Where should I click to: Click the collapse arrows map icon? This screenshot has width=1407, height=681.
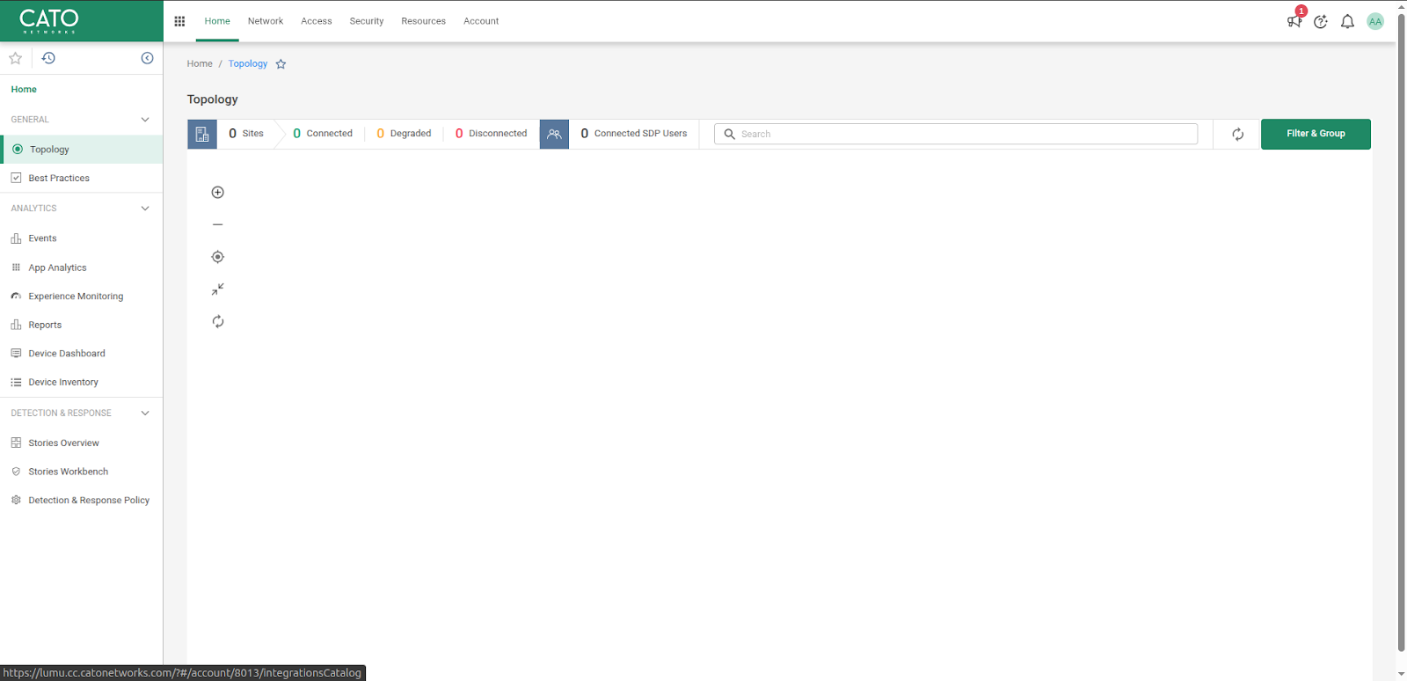coord(218,289)
